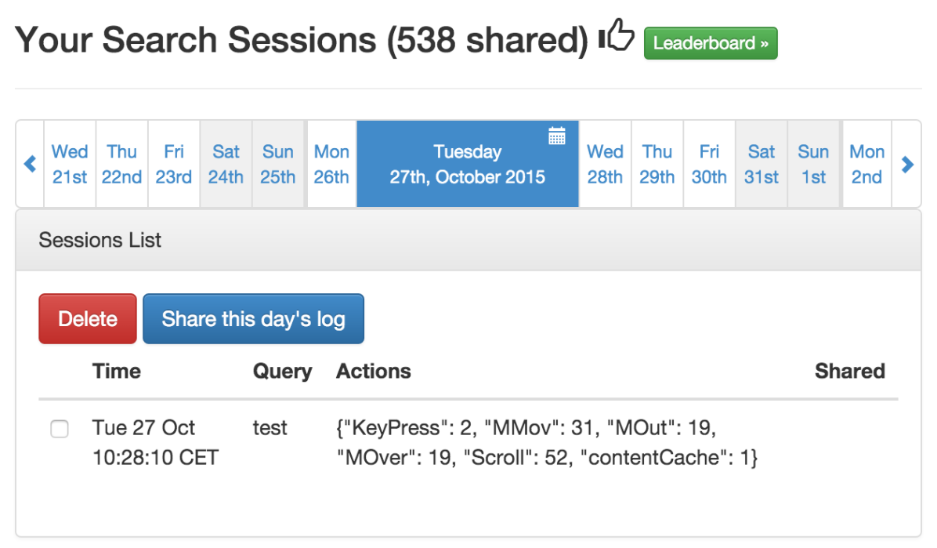937x548 pixels.
Task: Select the Fri 23rd date tab
Action: pos(174,164)
